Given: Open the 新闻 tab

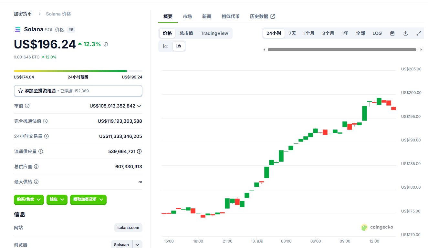Looking at the screenshot, I should pos(207,16).
